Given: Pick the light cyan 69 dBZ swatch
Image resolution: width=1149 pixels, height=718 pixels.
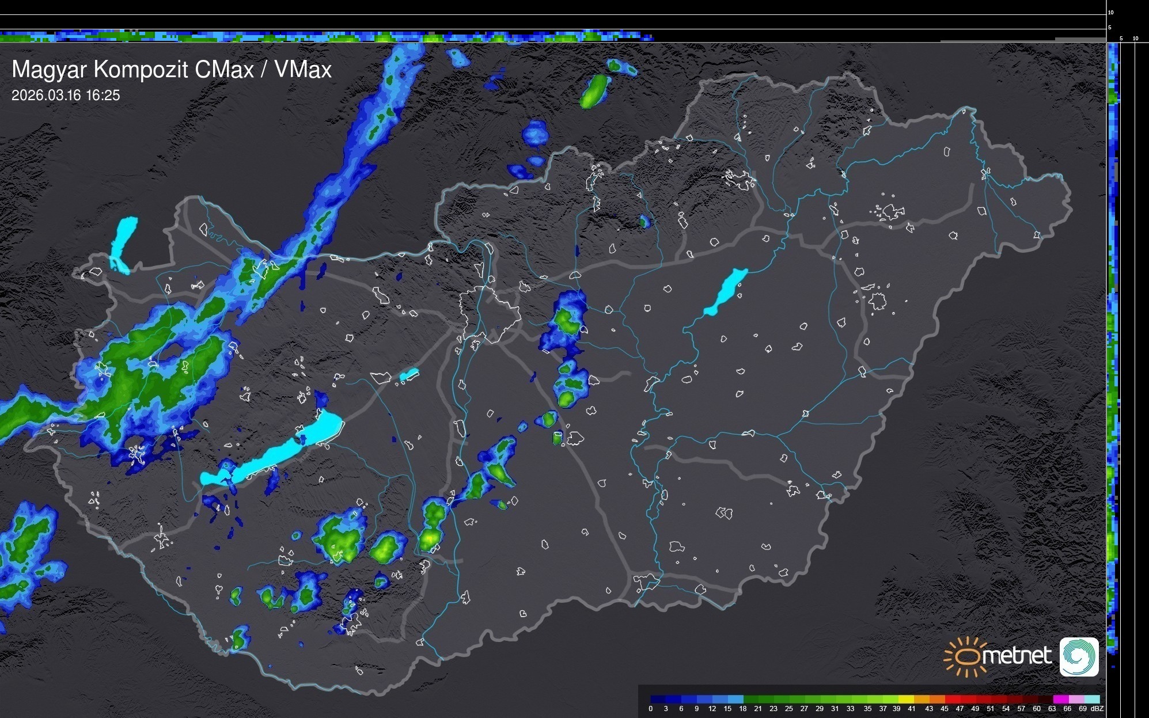Looking at the screenshot, I should click(x=1092, y=699).
